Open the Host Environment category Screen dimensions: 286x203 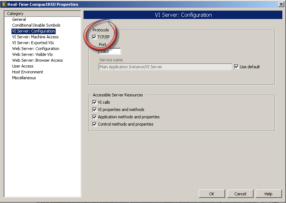point(28,72)
